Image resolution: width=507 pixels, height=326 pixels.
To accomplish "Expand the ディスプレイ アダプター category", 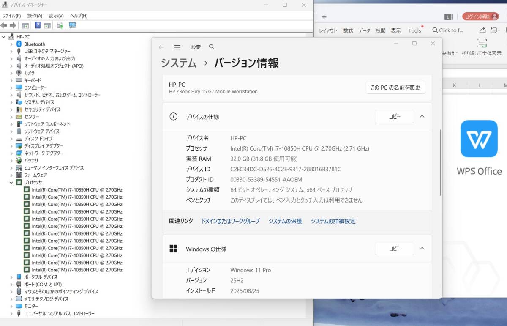I will pos(11,146).
